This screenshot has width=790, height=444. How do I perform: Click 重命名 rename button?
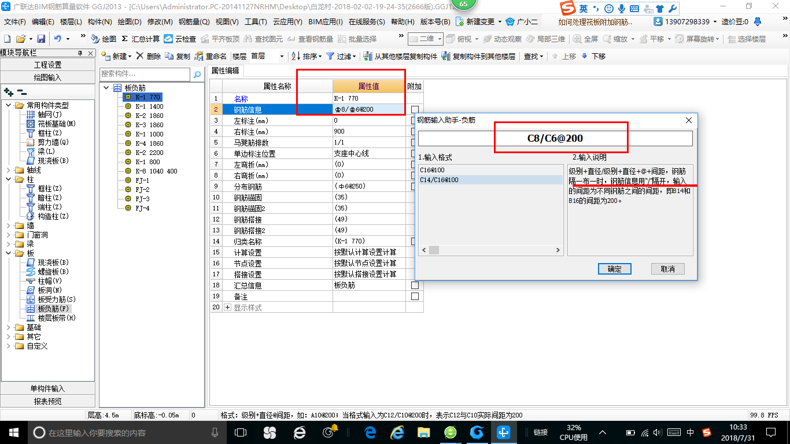[211, 56]
